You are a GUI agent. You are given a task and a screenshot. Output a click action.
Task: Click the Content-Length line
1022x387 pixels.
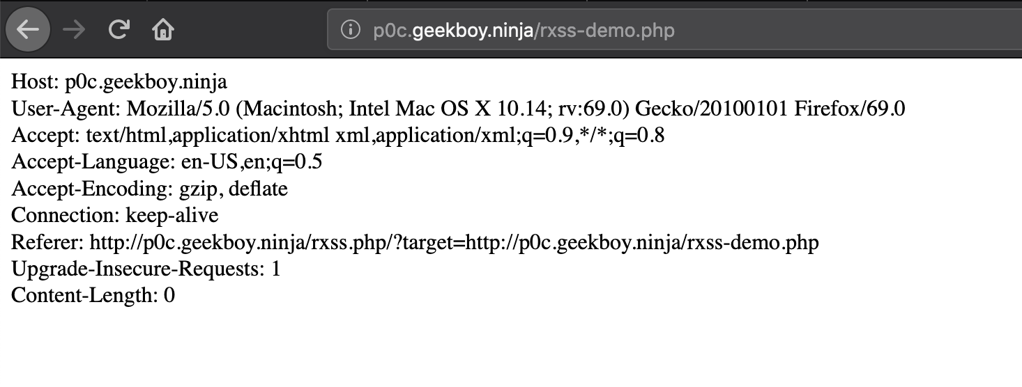pos(93,295)
